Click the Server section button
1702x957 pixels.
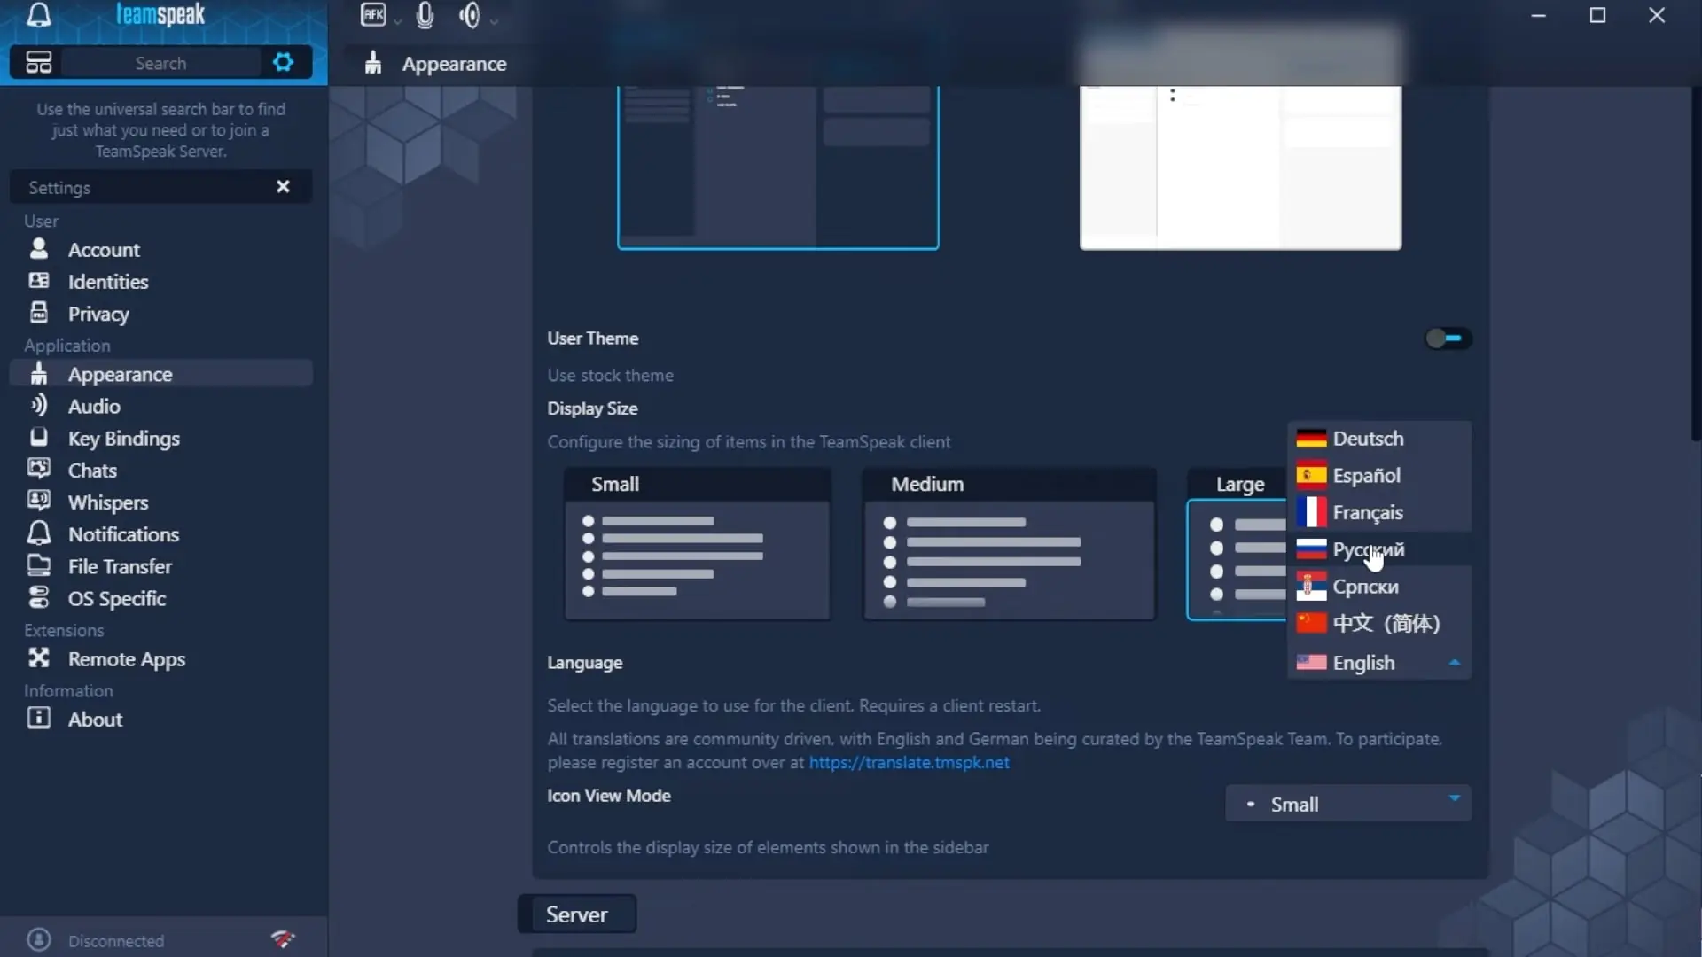pyautogui.click(x=577, y=914)
